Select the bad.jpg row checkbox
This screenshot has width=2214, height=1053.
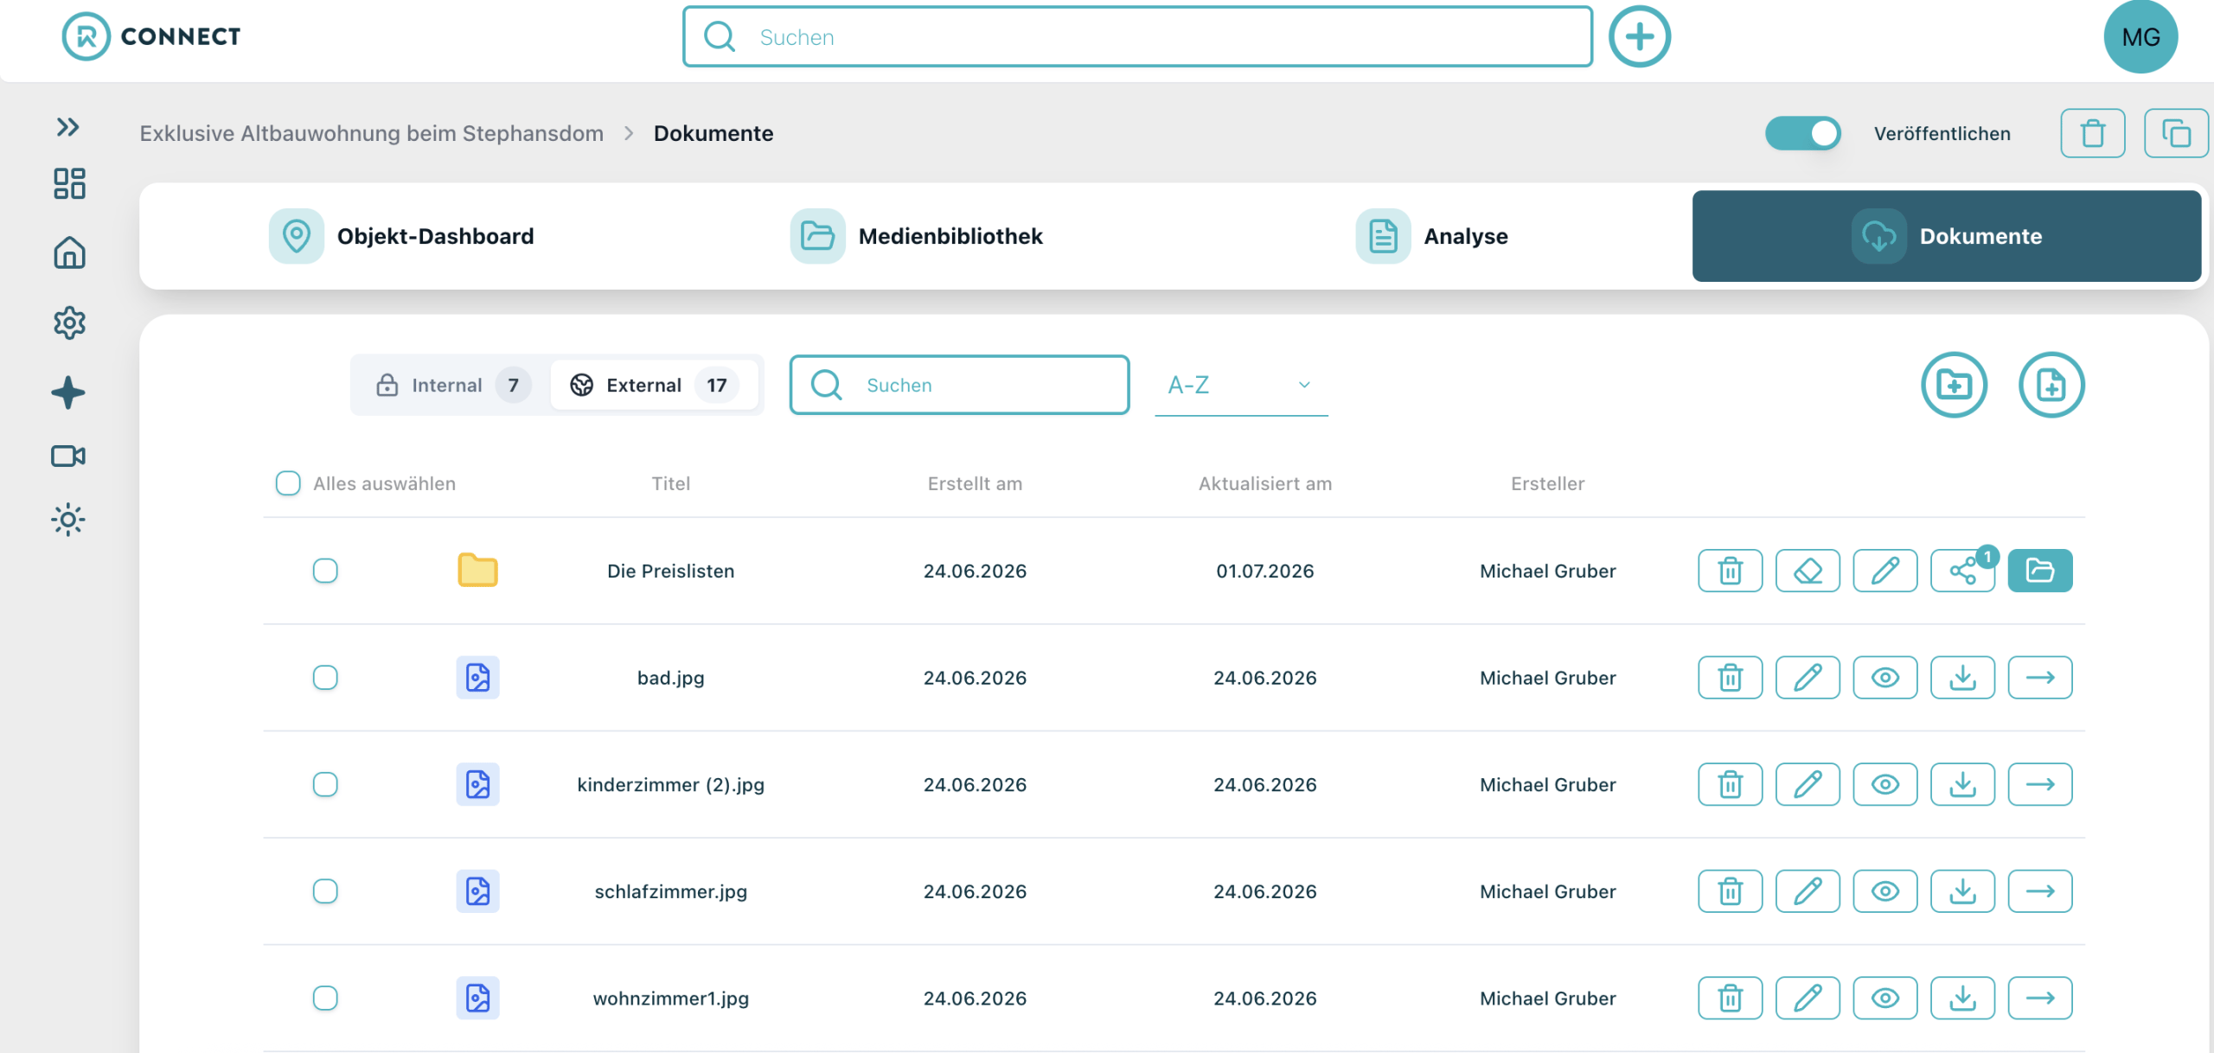(325, 678)
